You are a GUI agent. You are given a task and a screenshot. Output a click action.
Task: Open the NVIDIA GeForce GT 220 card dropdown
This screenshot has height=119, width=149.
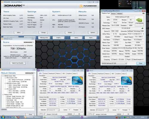pyautogui.click(x=114, y=63)
